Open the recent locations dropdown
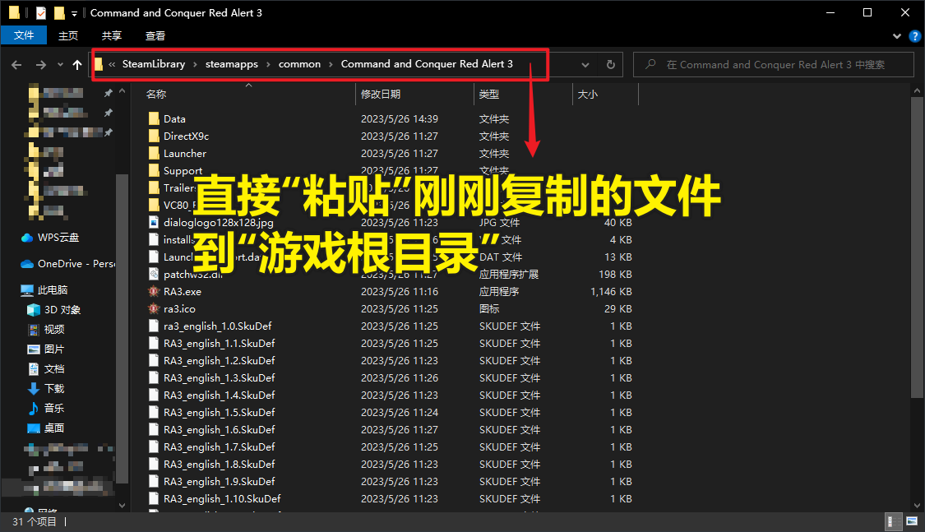The height and width of the screenshot is (532, 925). tap(60, 64)
